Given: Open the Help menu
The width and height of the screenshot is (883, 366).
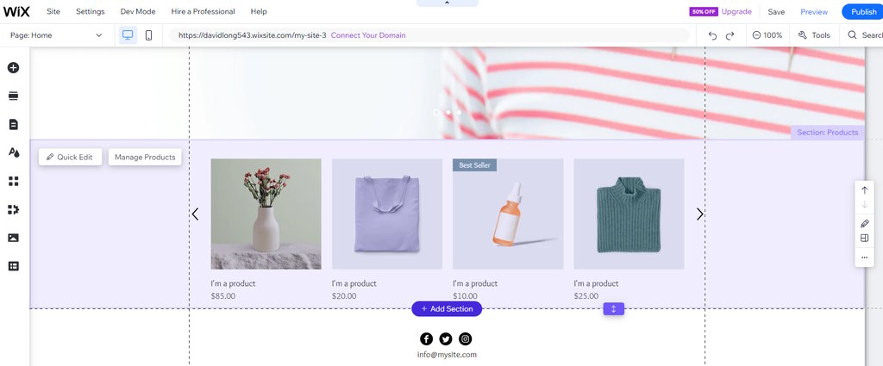Looking at the screenshot, I should tap(259, 12).
